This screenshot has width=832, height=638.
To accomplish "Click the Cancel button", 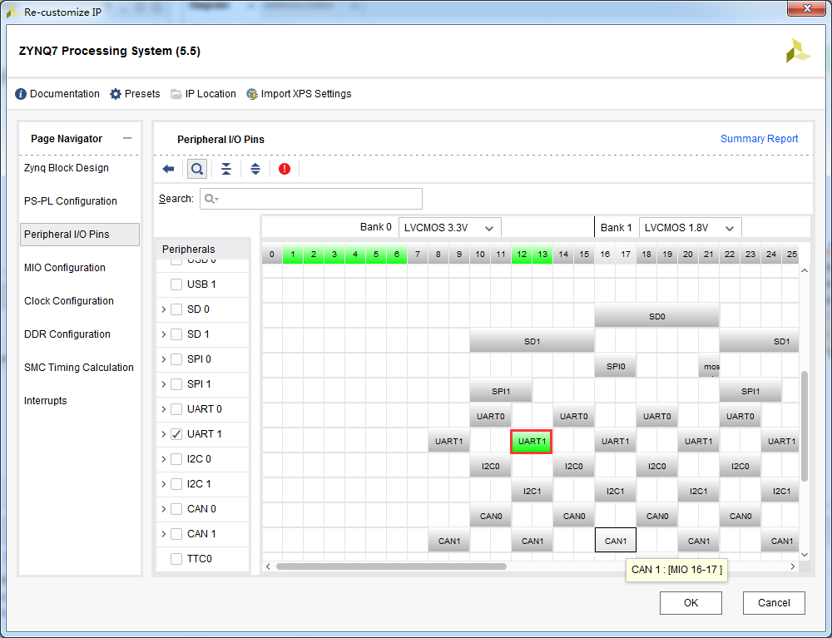I will [774, 602].
